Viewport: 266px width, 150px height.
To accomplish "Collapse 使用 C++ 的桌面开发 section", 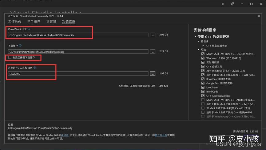I will coord(195,37).
